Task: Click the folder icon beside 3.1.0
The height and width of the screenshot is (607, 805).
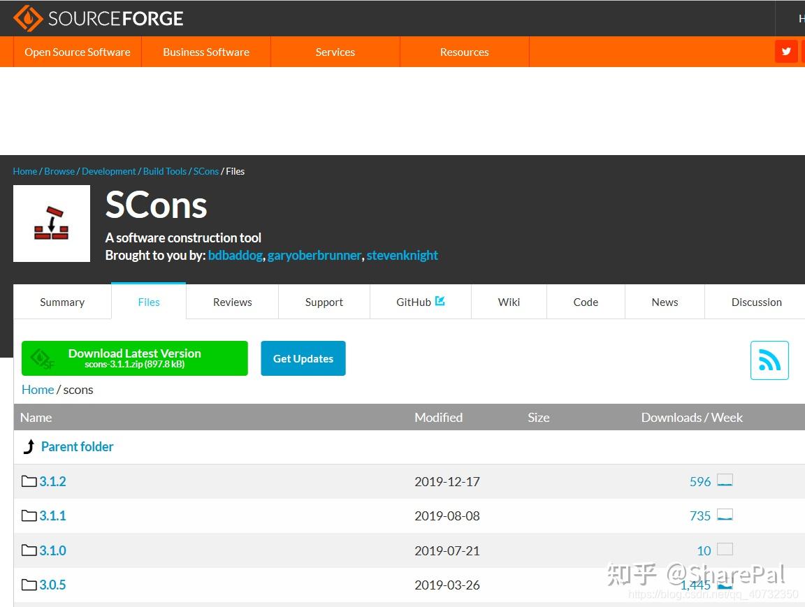Action: coord(29,550)
